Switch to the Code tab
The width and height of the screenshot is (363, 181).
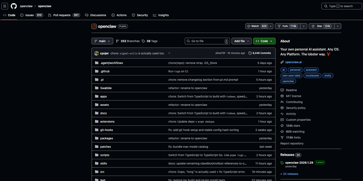(x=9, y=15)
